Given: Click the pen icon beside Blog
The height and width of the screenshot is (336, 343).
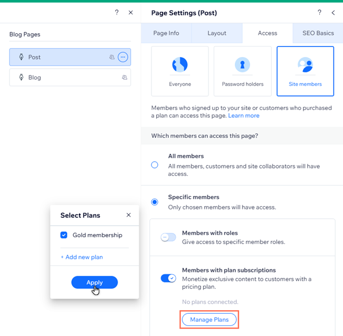Looking at the screenshot, I should tap(21, 77).
